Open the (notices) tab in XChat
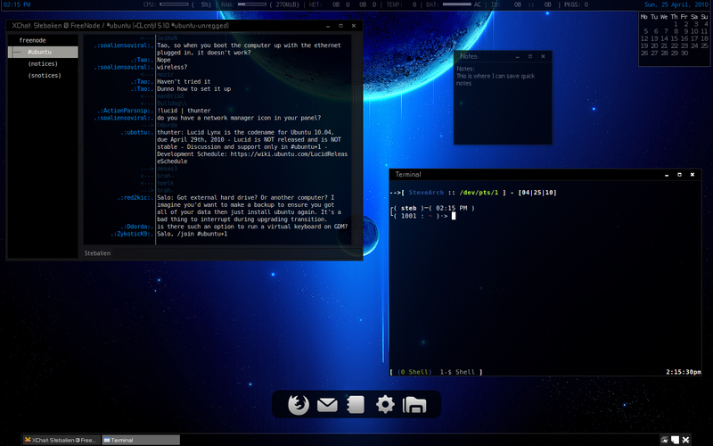This screenshot has height=446, width=713. [43, 64]
